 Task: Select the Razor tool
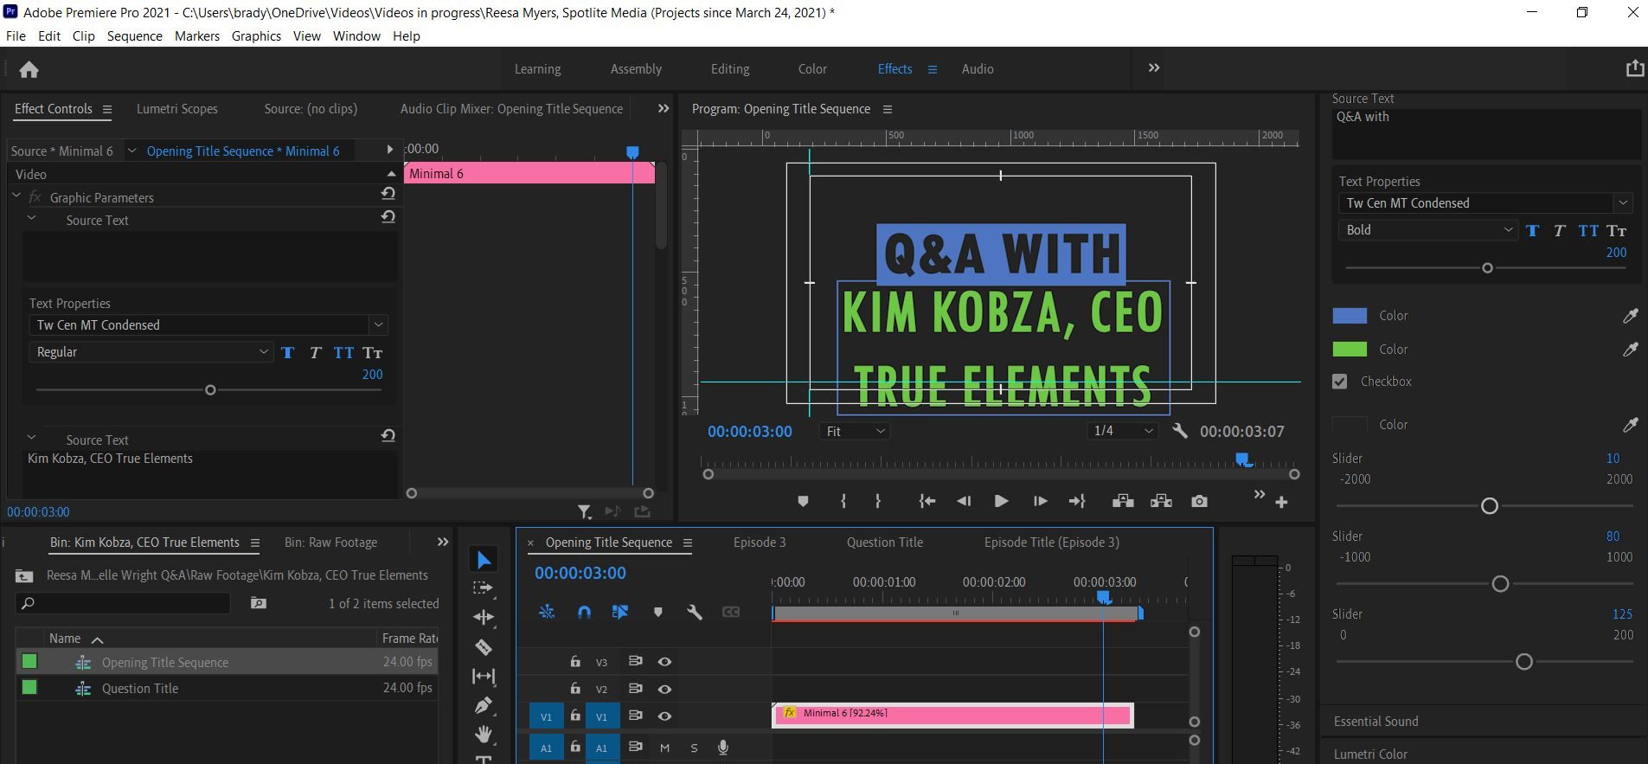coord(484,647)
